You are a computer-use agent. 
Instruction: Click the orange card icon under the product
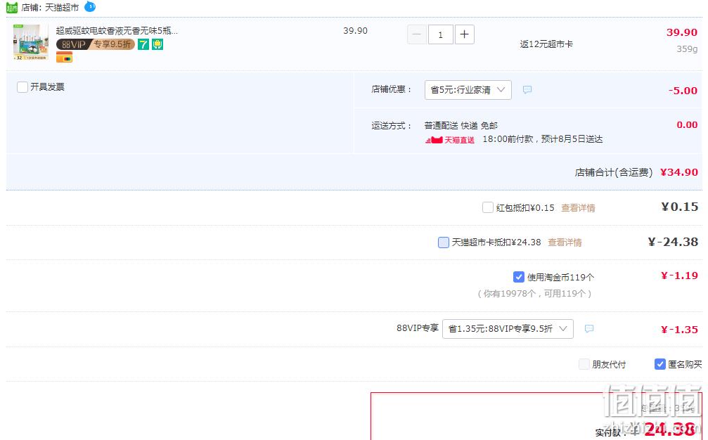(x=64, y=58)
